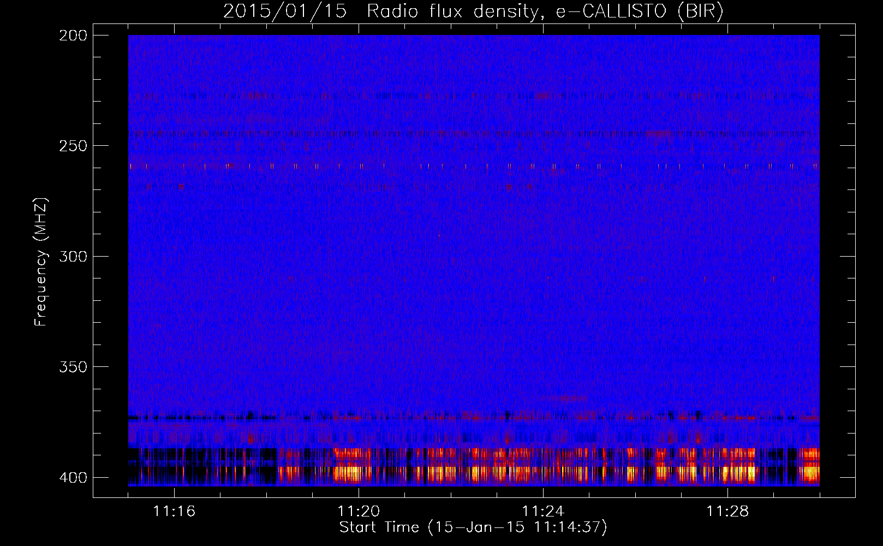Click the 11:24 time tick label

(543, 512)
